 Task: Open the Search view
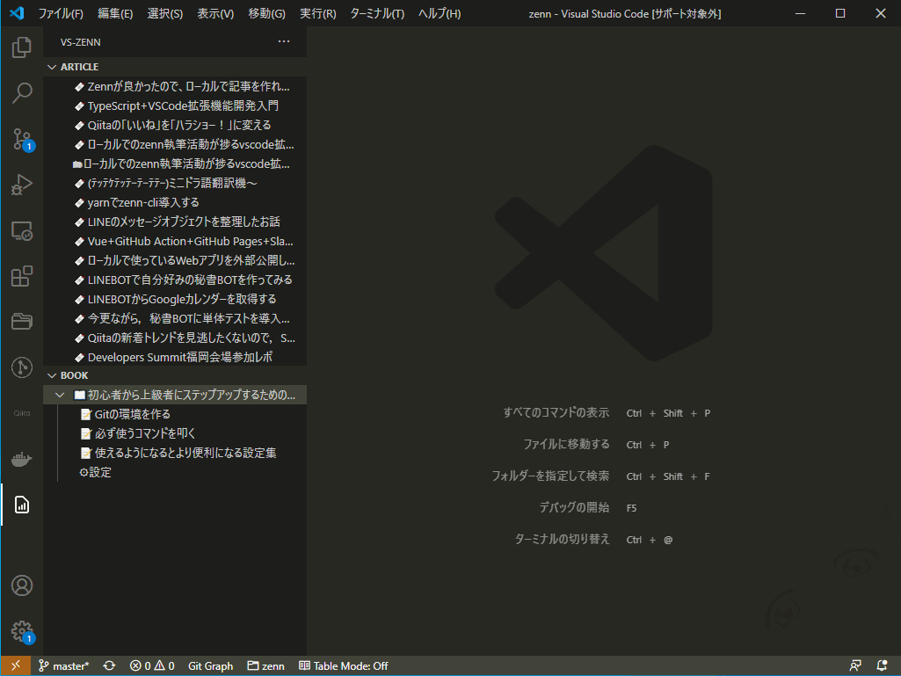pos(22,92)
